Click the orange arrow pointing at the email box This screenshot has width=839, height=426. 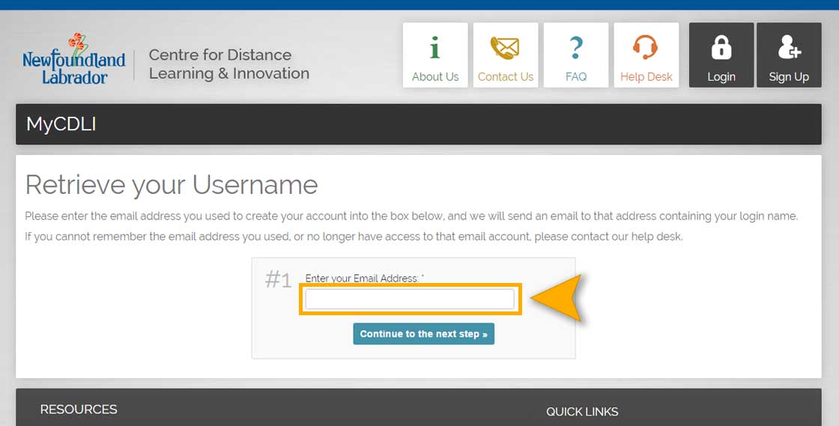[557, 299]
